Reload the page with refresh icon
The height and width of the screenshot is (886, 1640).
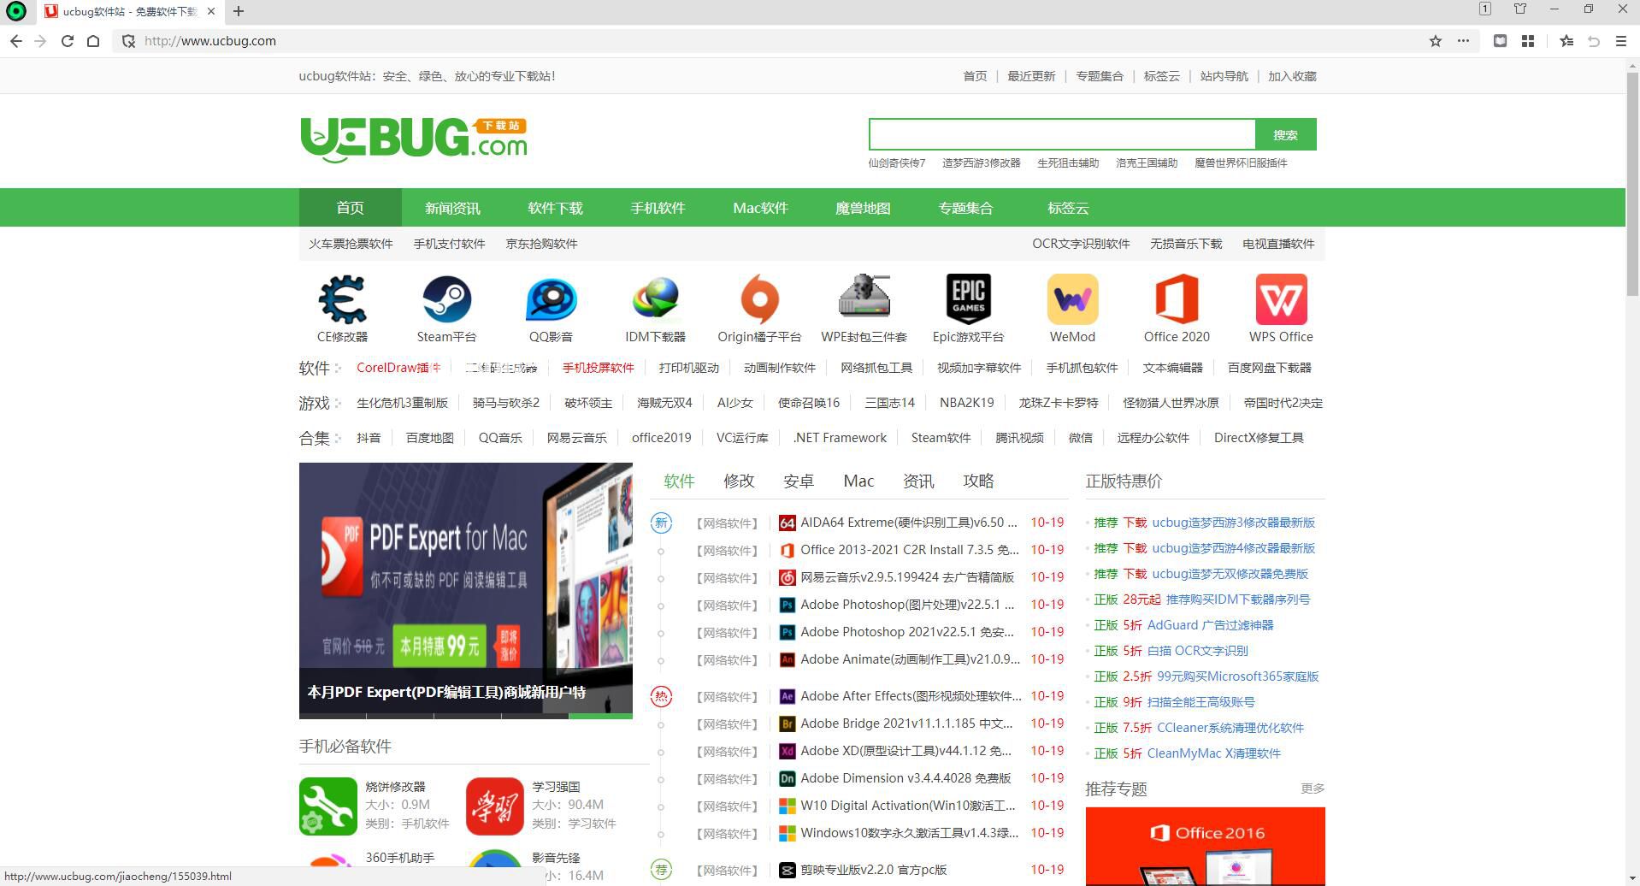pyautogui.click(x=68, y=41)
